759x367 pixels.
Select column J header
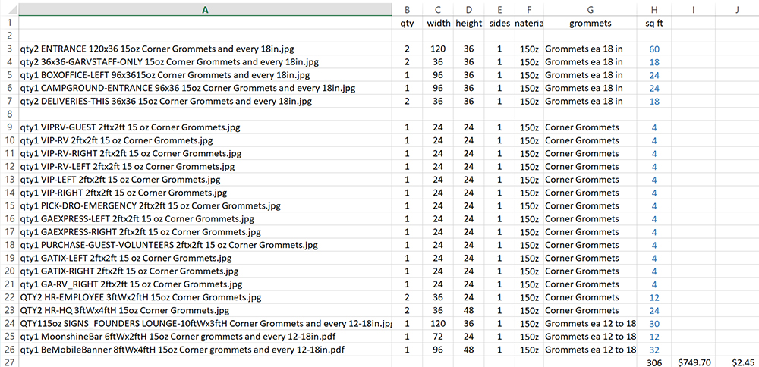[x=737, y=9]
